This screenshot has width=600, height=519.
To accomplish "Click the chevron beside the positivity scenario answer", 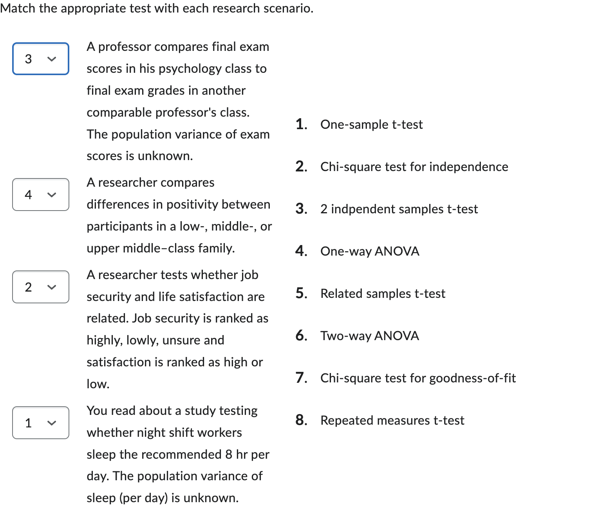I will tap(53, 195).
